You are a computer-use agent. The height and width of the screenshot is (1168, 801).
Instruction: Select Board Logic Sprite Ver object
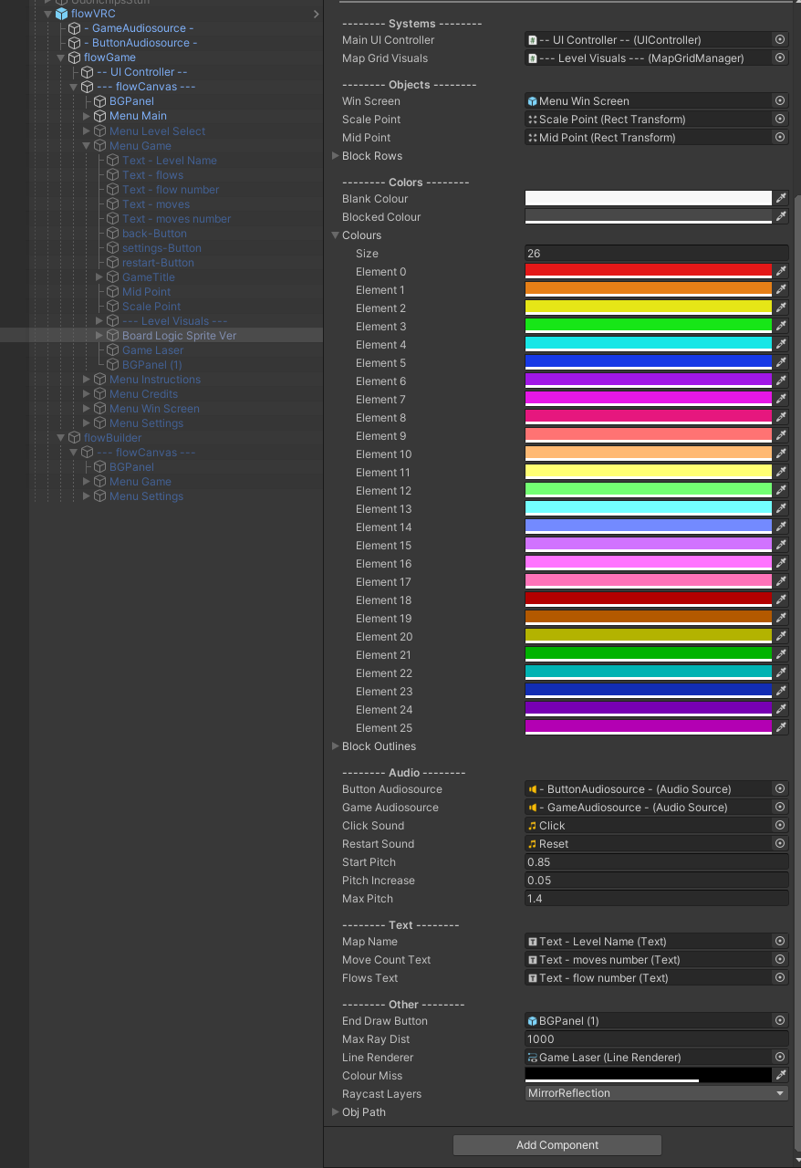(x=179, y=336)
